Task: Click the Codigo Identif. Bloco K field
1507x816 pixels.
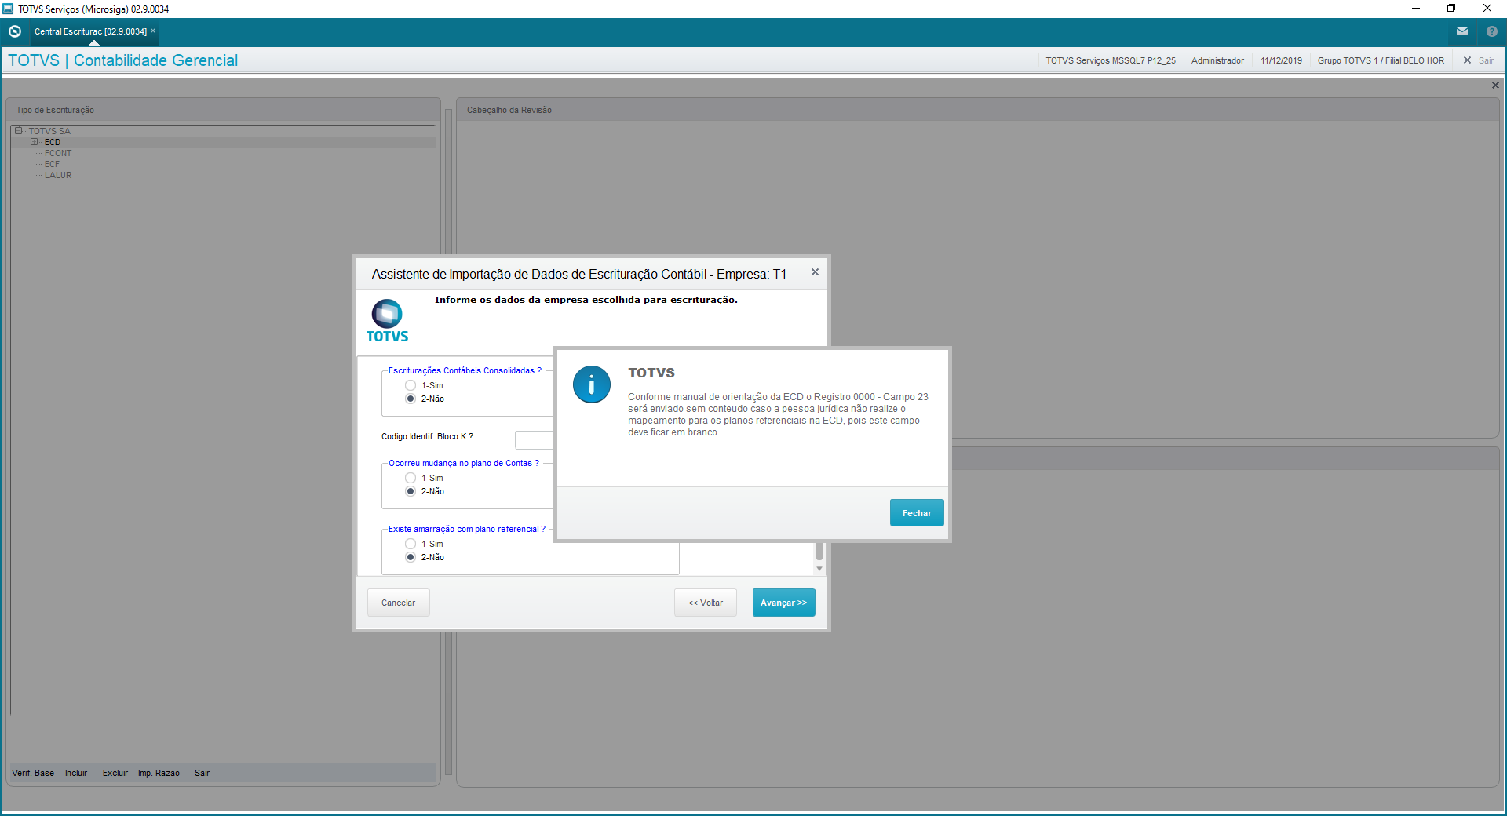Action: [x=535, y=439]
